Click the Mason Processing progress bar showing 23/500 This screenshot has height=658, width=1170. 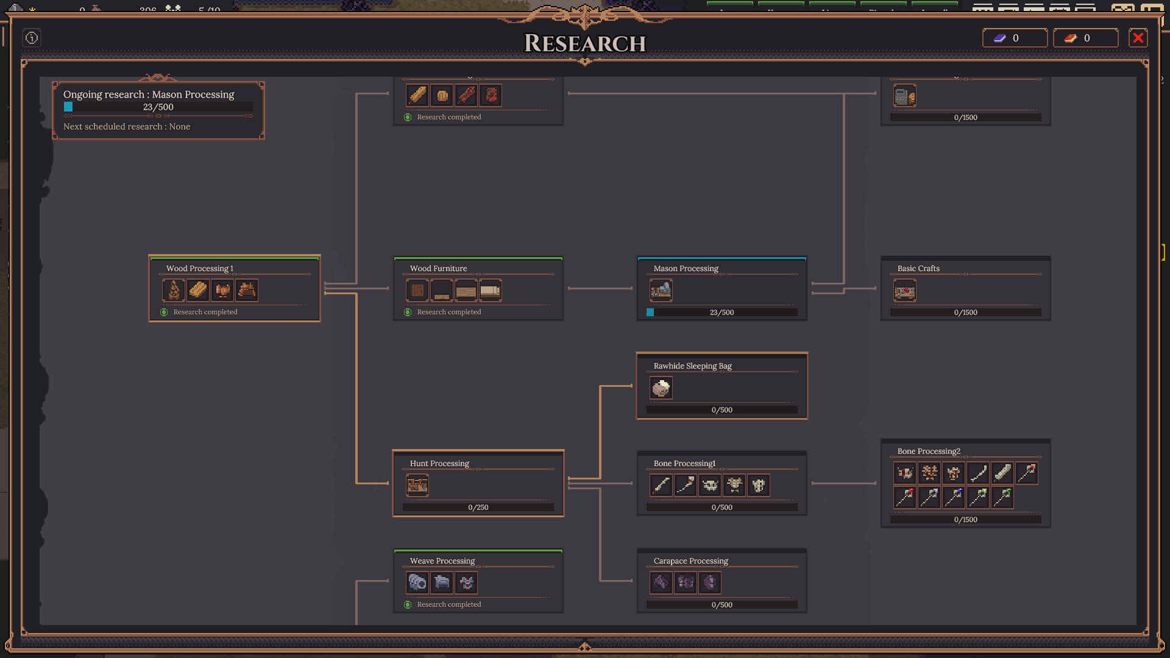[721, 312]
